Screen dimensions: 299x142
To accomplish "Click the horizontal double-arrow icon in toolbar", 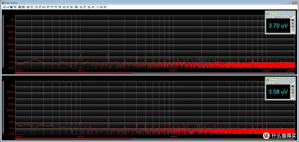I will tap(93, 7).
